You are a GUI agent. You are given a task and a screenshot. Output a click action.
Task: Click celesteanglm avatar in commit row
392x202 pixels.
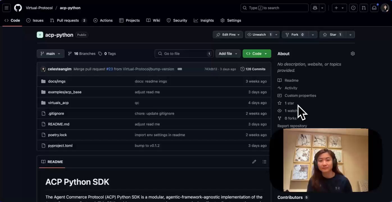tap(43, 69)
